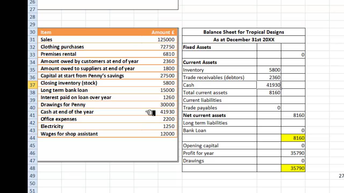344x193 pixels.
Task: Click the Inventory 5800 balance sheet cell
Action: (x=269, y=70)
